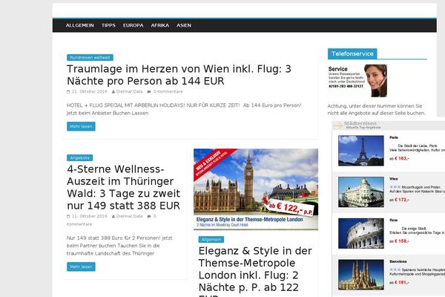The height and width of the screenshot is (297, 445).
Task: Click the Allgemein category tag
Action: click(211, 240)
